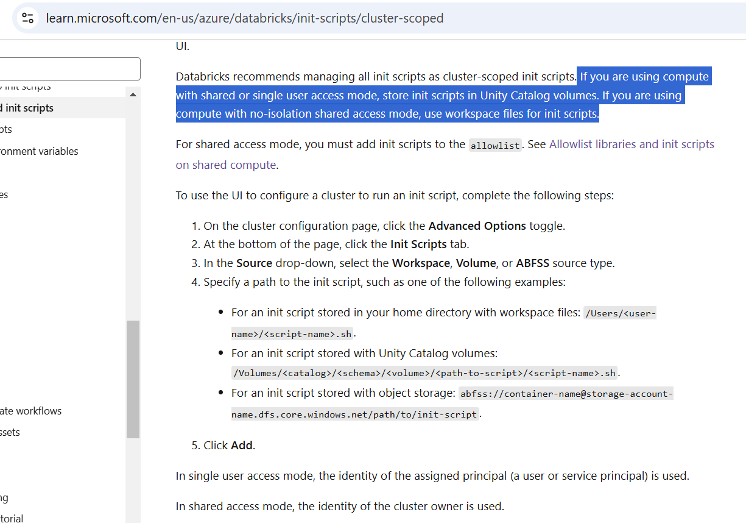Image resolution: width=746 pixels, height=523 pixels.
Task: Click the URL text in the address bar
Action: [x=245, y=18]
